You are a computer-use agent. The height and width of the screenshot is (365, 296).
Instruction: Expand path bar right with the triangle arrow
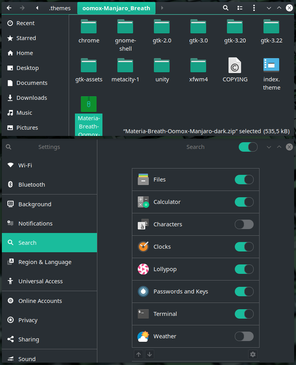[162, 8]
